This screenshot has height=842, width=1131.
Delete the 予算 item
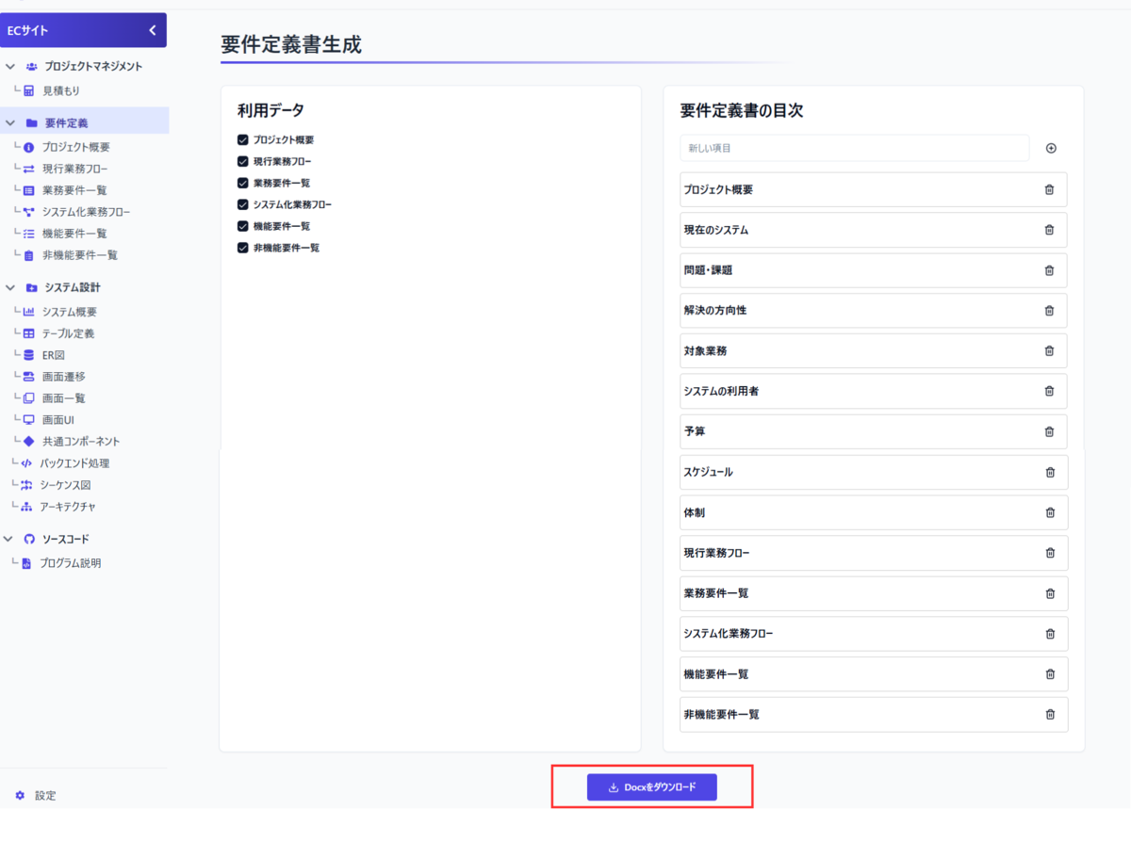click(x=1049, y=431)
